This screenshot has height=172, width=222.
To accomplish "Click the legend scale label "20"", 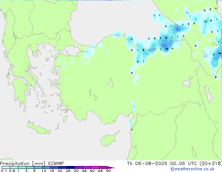I will pyautogui.click(x=60, y=171).
